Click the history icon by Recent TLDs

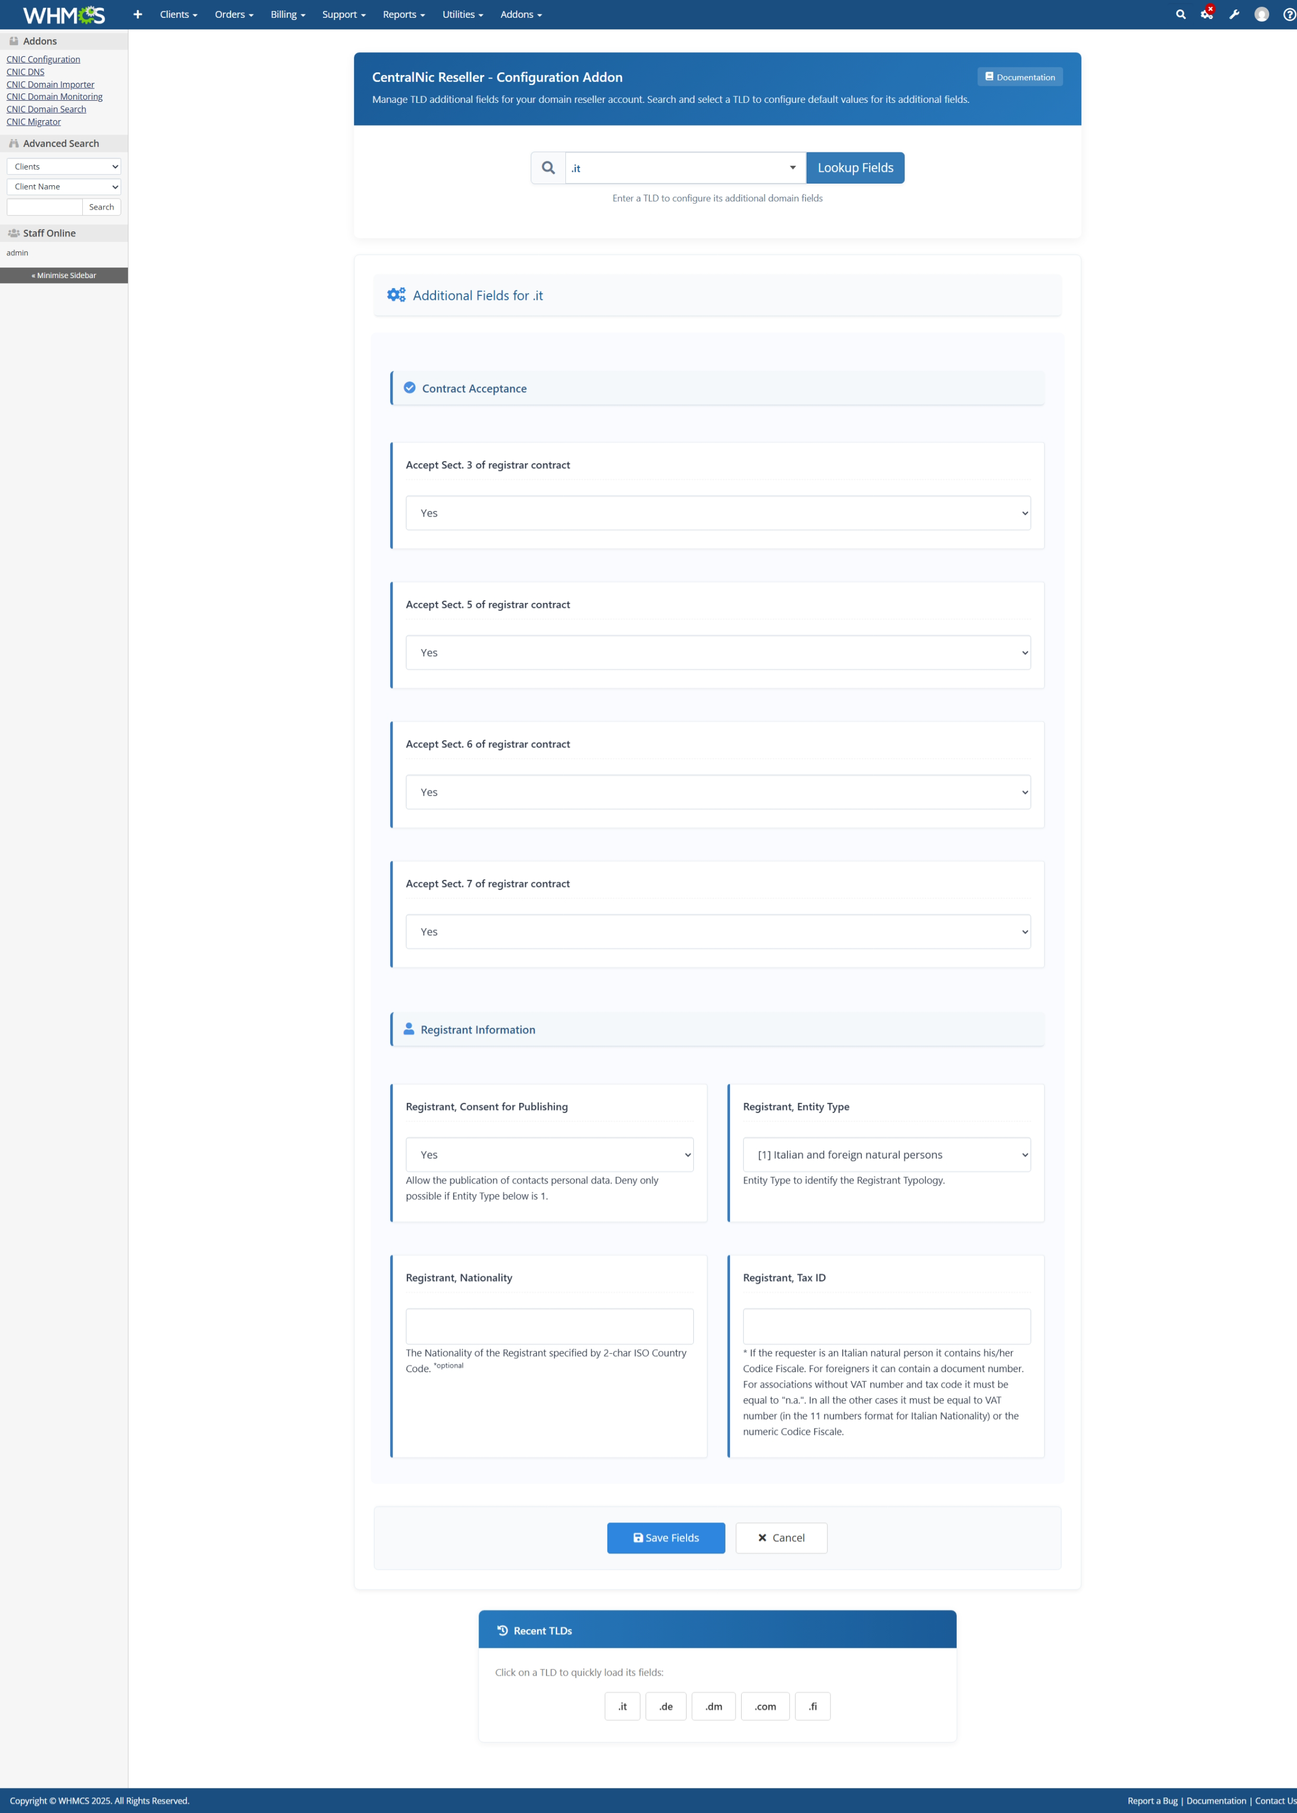(x=503, y=1630)
